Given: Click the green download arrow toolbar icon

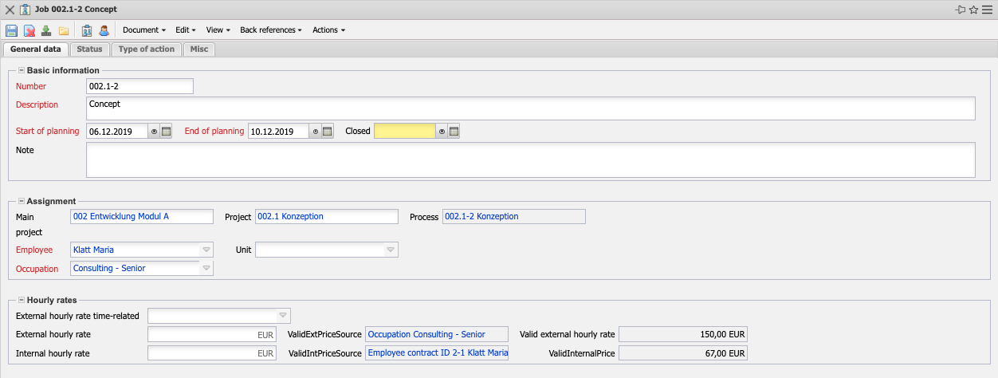Looking at the screenshot, I should point(46,30).
